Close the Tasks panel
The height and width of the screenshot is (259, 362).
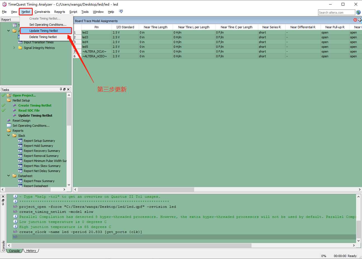(x=68, y=89)
